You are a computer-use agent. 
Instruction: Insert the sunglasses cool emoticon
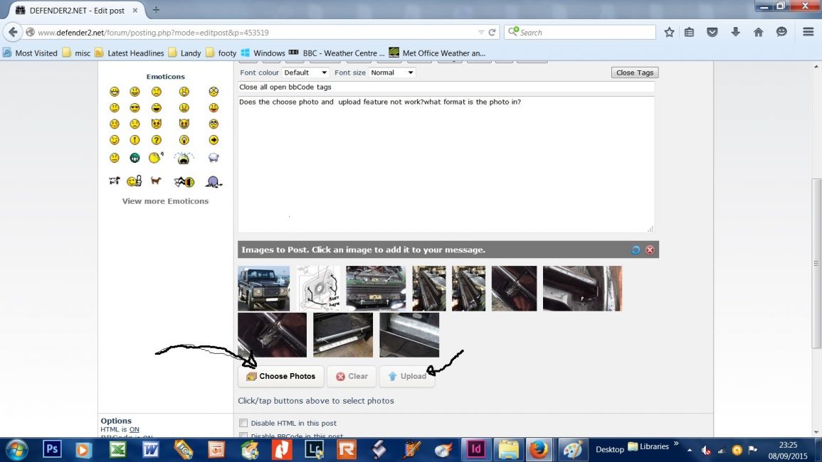(135, 108)
